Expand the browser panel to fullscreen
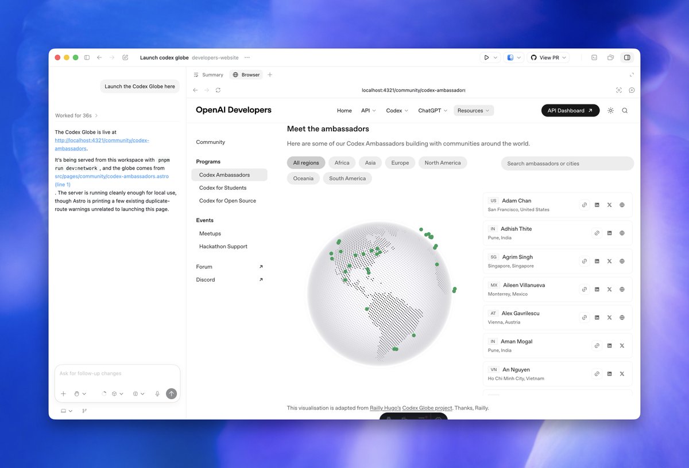 632,75
